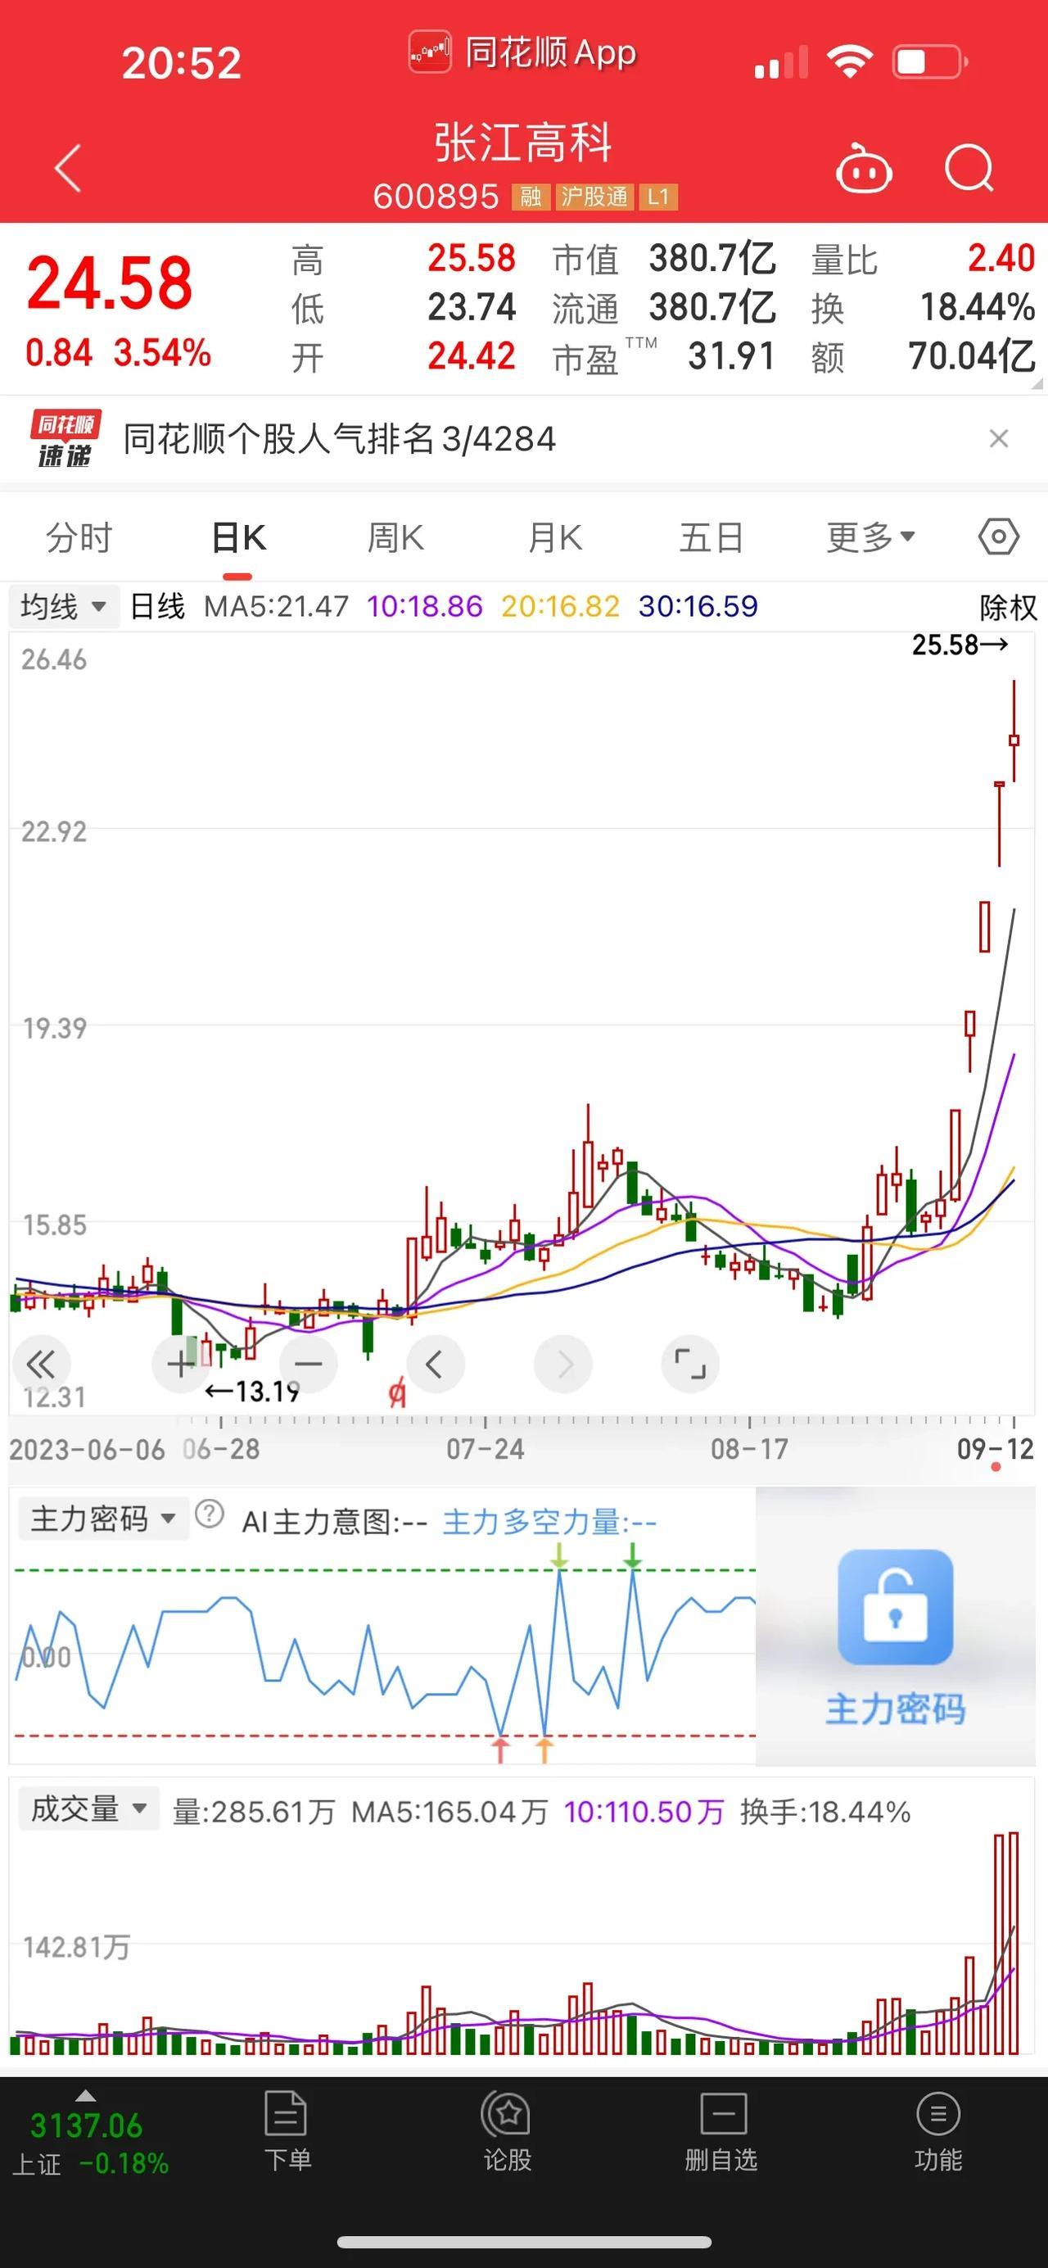Tap the purple 10:18.86 MA value
Image resolution: width=1048 pixels, height=2268 pixels.
click(425, 607)
